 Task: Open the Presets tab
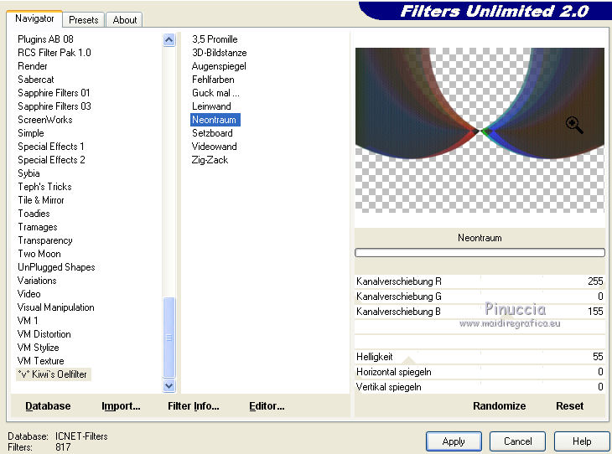84,20
